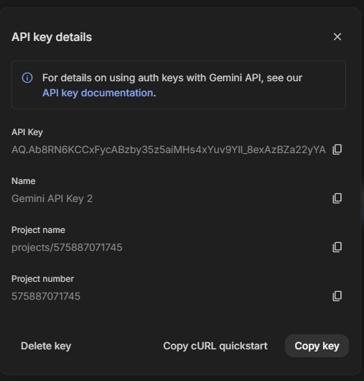Click the Project number field label
This screenshot has width=364, height=381.
click(x=42, y=279)
